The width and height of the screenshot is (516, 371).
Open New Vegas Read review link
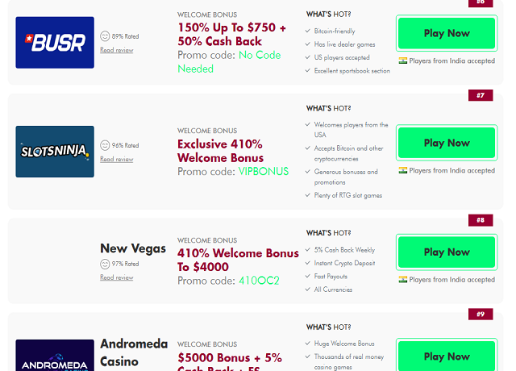[x=117, y=277]
